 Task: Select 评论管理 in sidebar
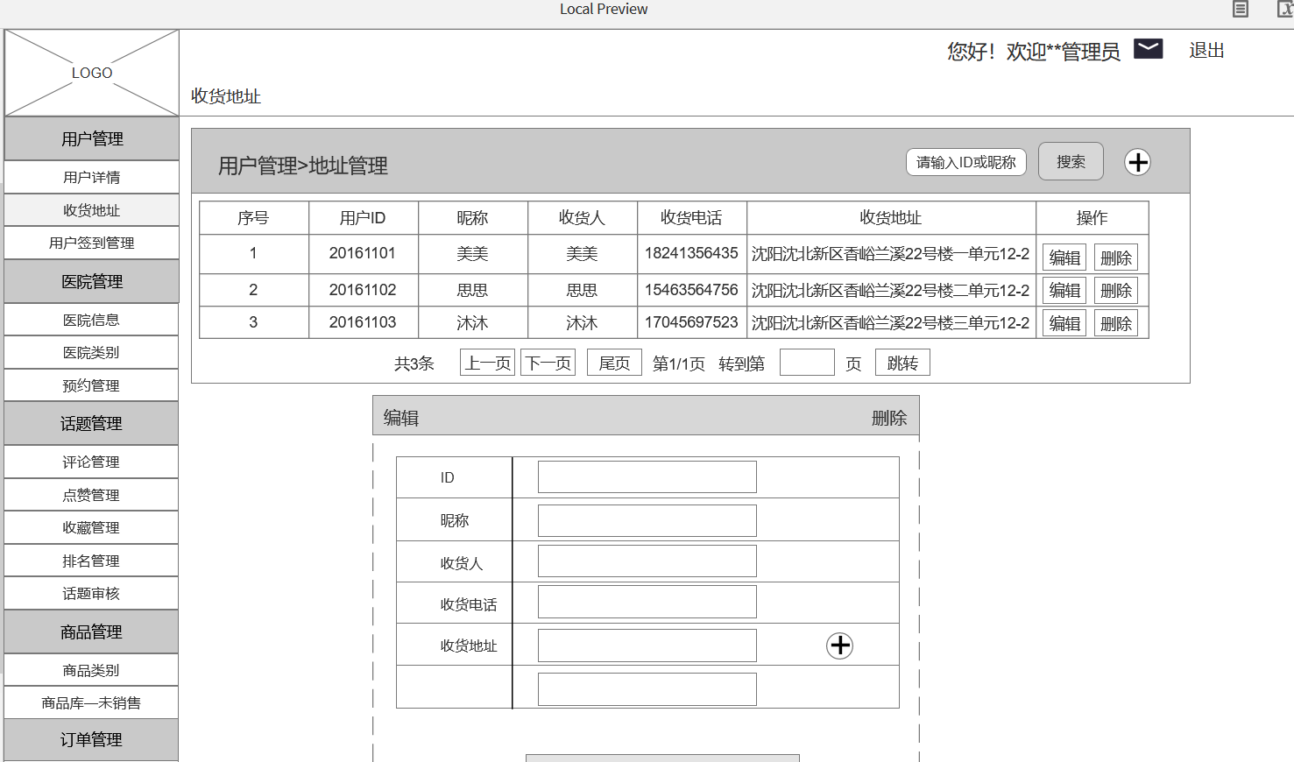click(92, 462)
